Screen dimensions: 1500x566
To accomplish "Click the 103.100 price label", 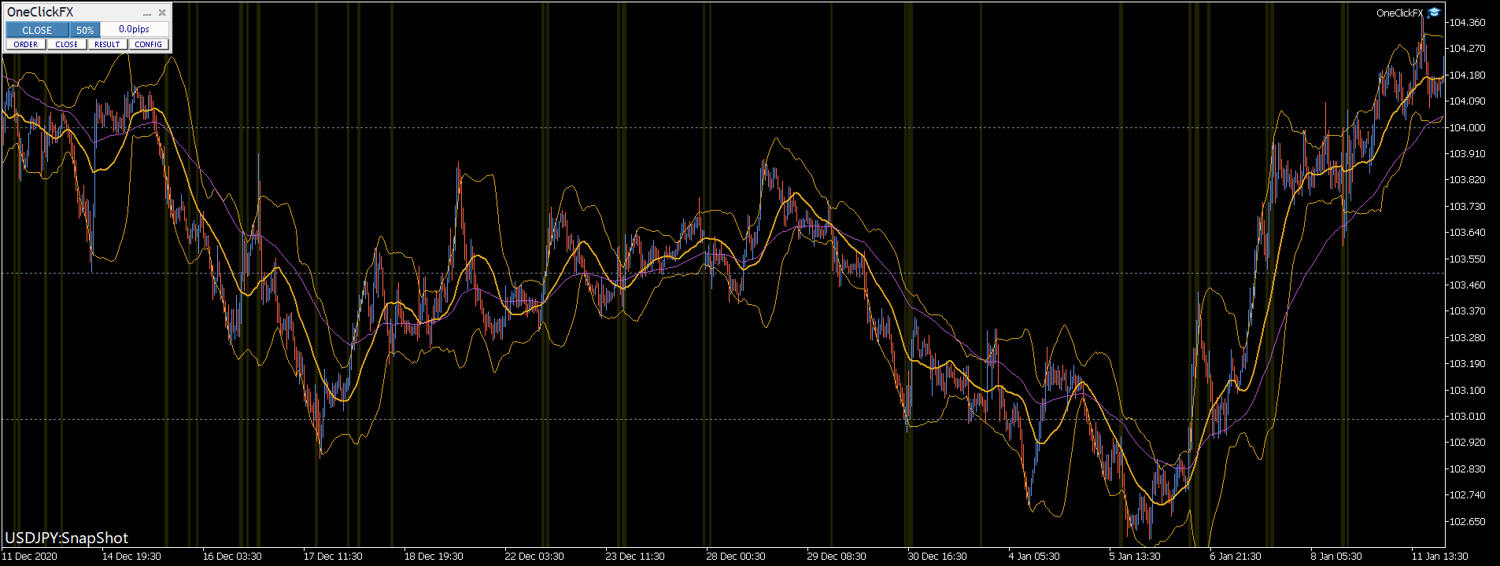I will tap(1468, 390).
